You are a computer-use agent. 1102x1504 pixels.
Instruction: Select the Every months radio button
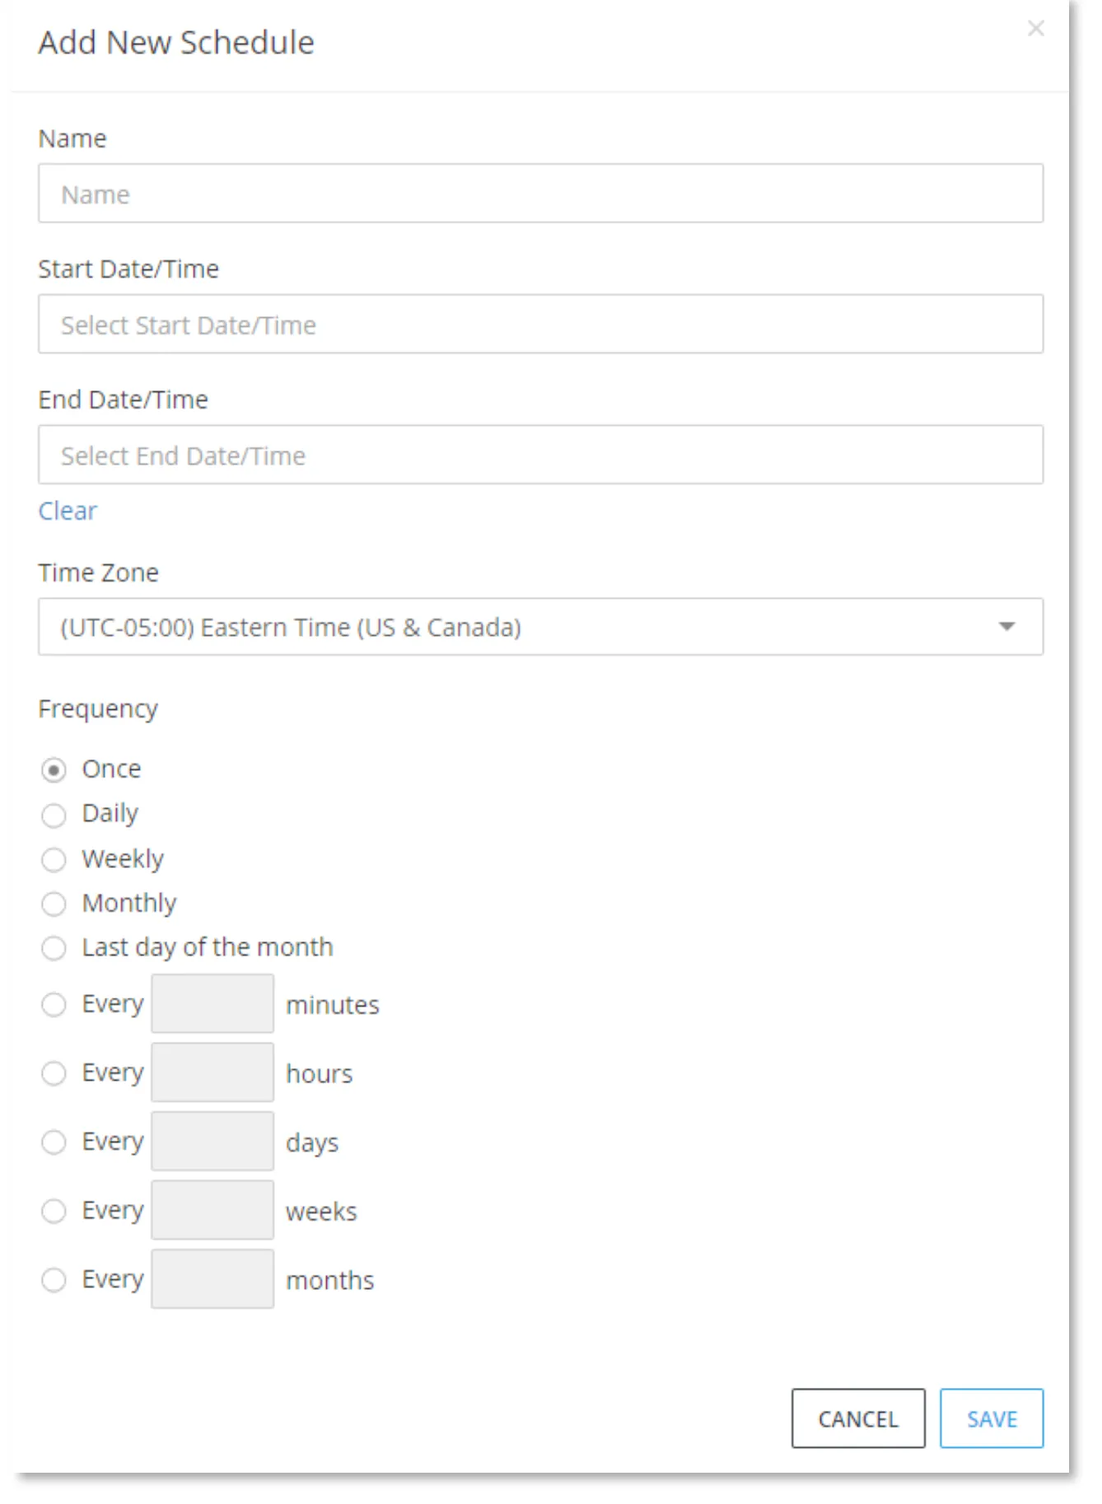pos(54,1280)
